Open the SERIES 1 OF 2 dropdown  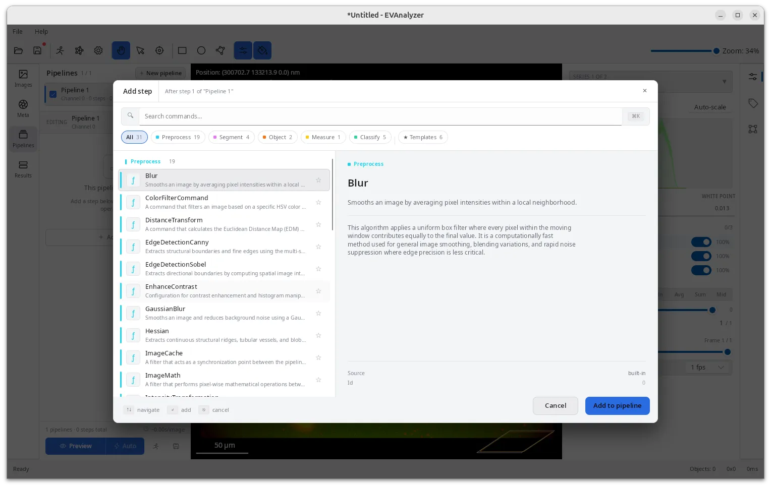650,82
